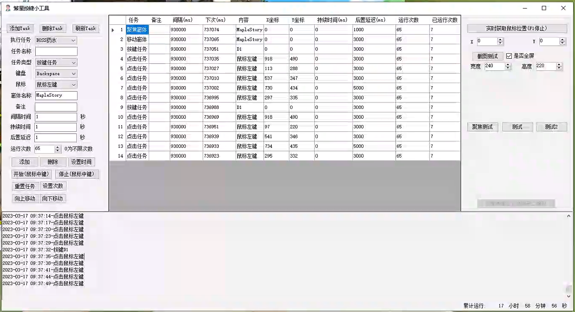Open the 键盘 dropdown showing Backspace
The width and height of the screenshot is (575, 312).
56,74
